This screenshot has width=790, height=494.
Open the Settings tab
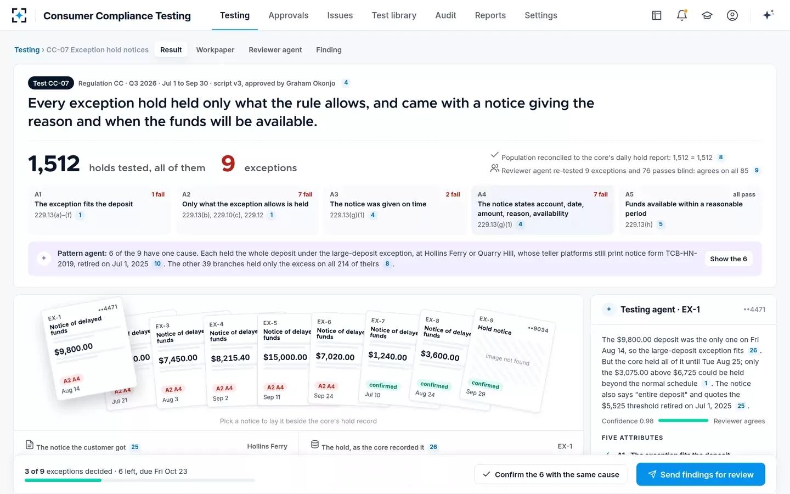[541, 15]
